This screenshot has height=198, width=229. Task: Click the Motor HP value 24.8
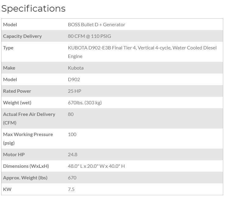pyautogui.click(x=73, y=154)
